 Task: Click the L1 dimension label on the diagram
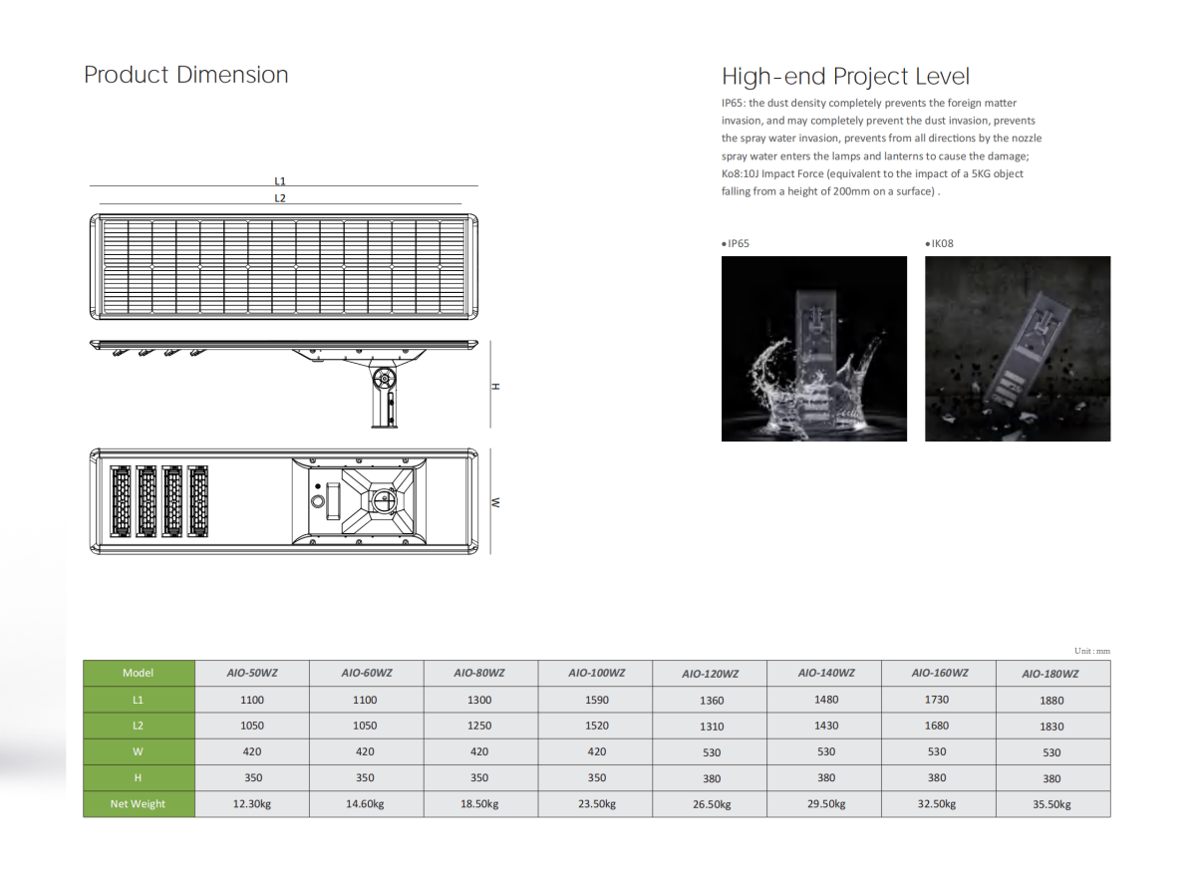(x=279, y=180)
